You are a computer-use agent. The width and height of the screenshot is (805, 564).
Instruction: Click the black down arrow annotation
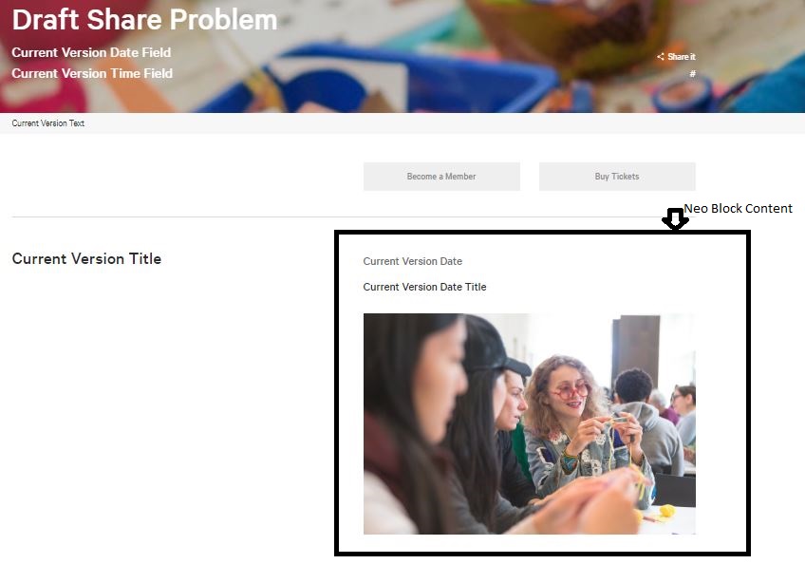coord(675,218)
